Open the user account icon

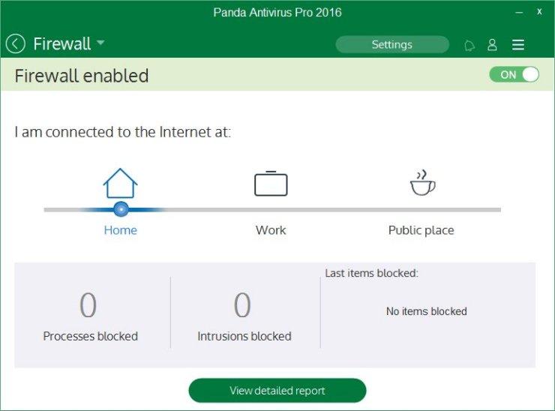pos(492,45)
